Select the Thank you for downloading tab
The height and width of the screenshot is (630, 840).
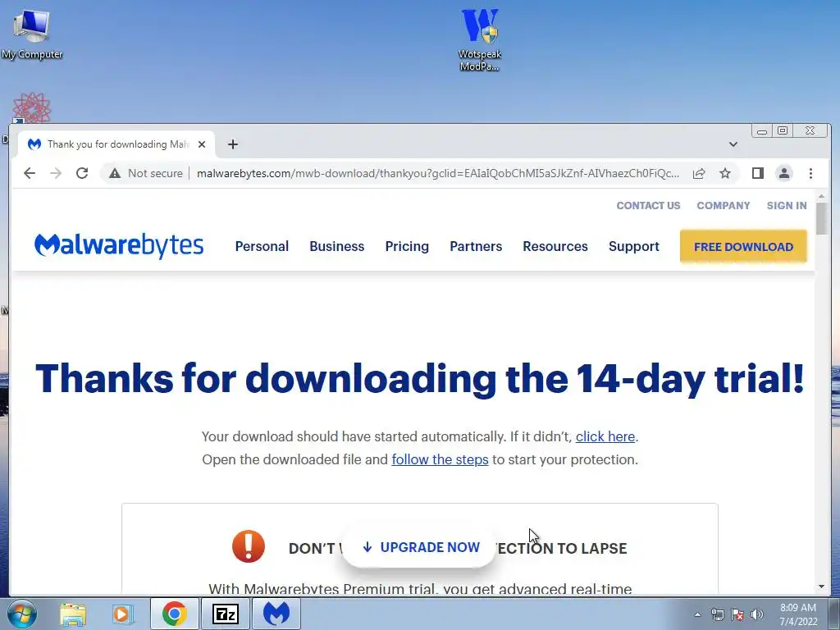point(116,144)
